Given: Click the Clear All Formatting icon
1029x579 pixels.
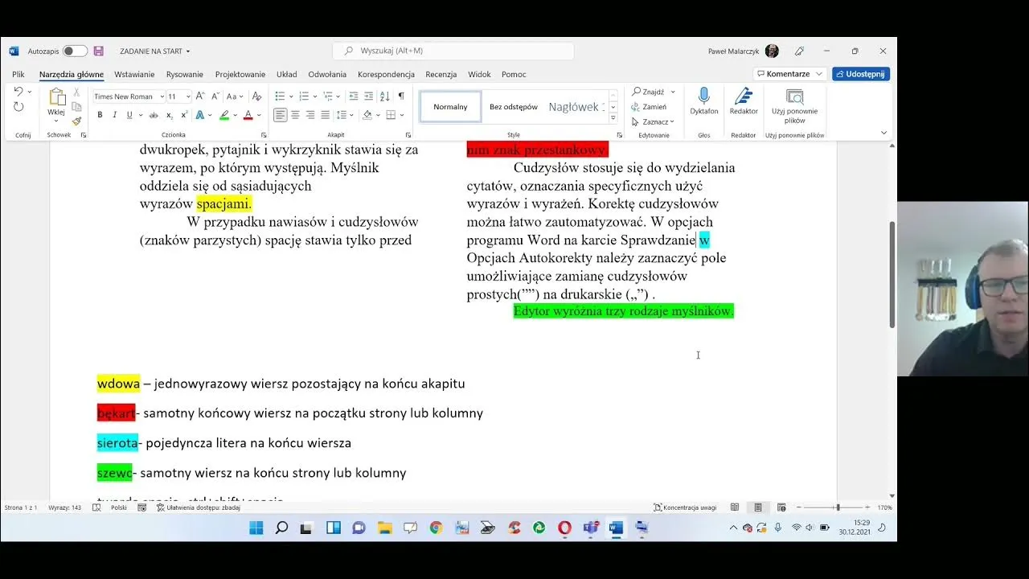Looking at the screenshot, I should point(256,96).
